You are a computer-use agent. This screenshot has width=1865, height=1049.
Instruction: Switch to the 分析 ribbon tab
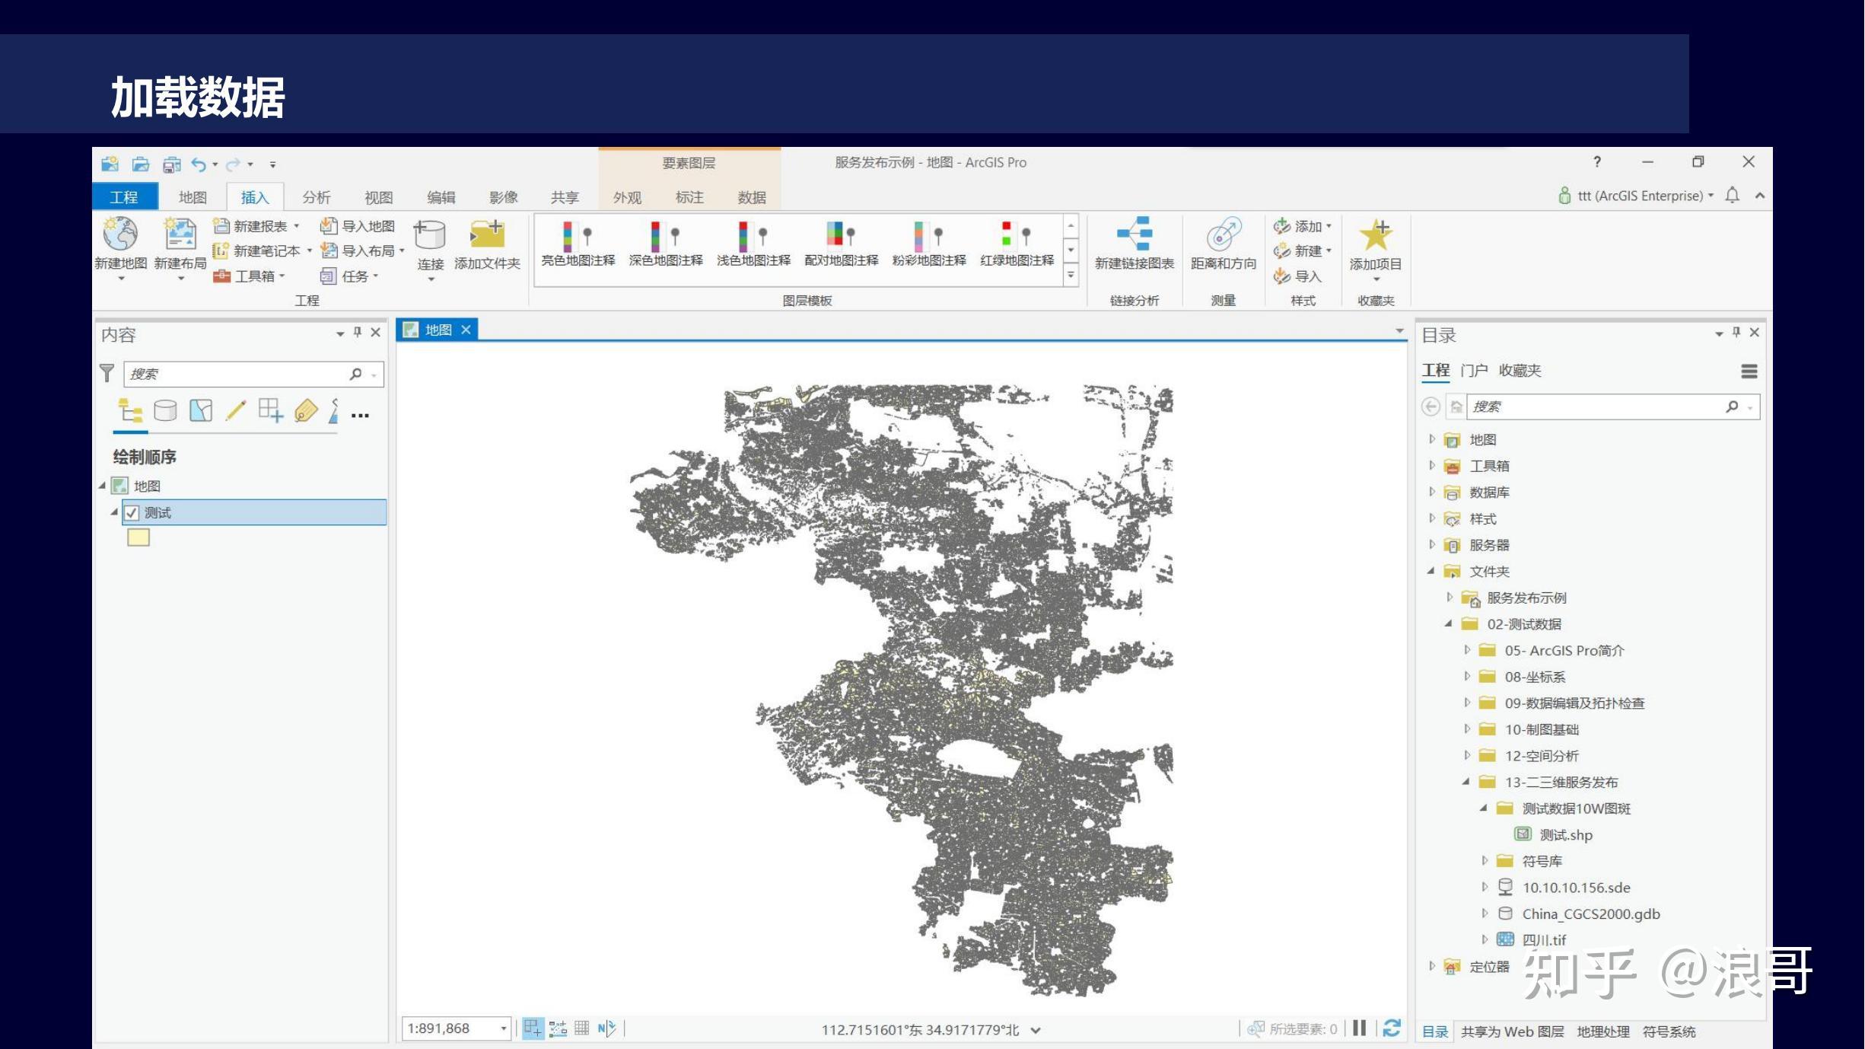click(x=316, y=197)
